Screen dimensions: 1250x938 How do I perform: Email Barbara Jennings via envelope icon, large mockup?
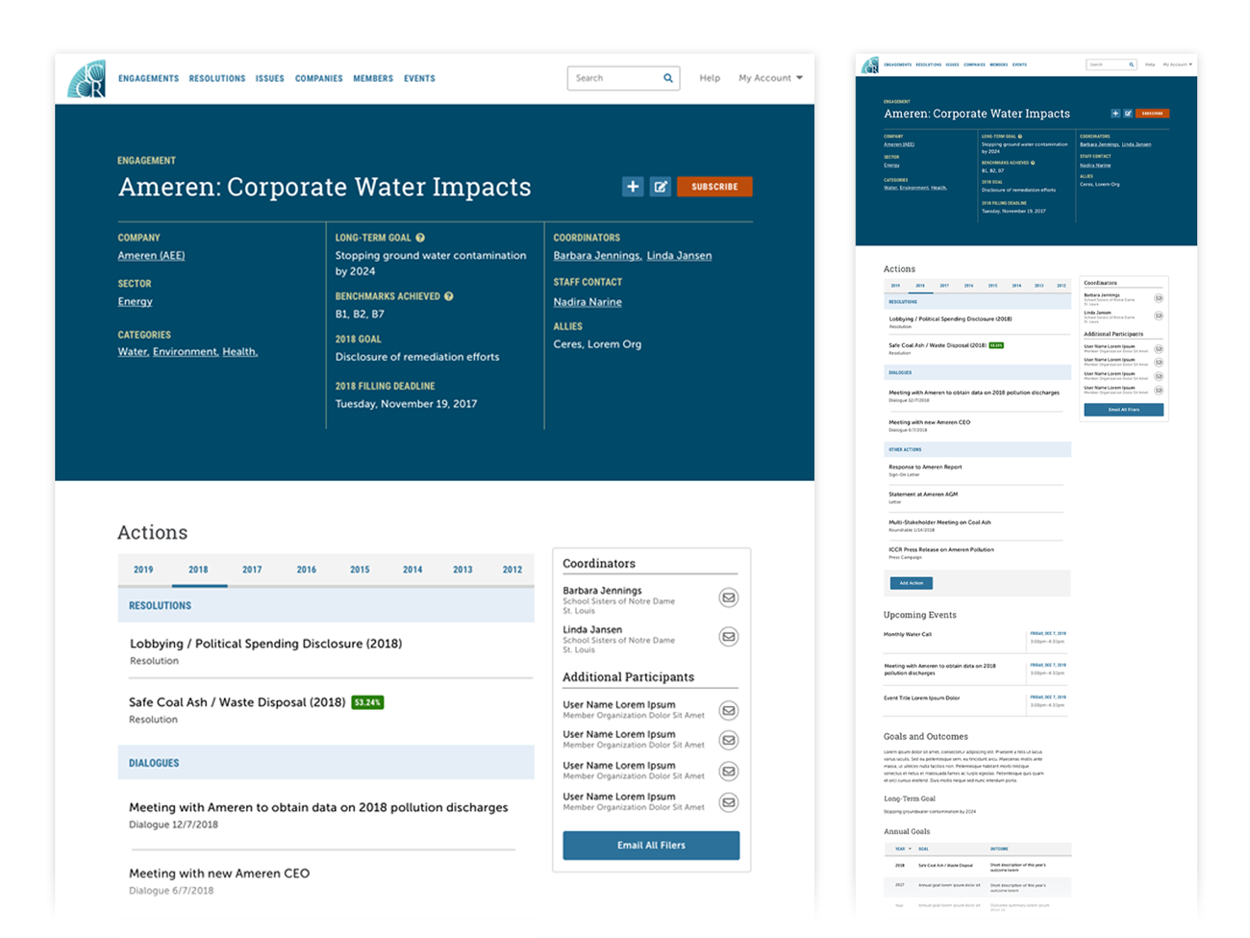pyautogui.click(x=729, y=597)
